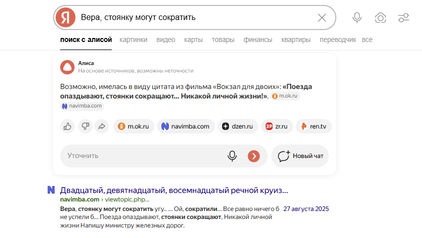The image size is (422, 238).
Task: Open search settings sliders icon
Action: (x=403, y=18)
